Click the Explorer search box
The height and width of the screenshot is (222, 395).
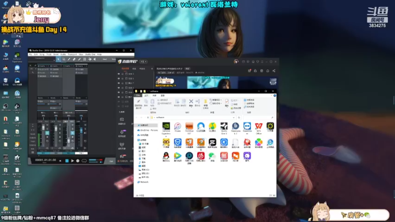coord(258,117)
